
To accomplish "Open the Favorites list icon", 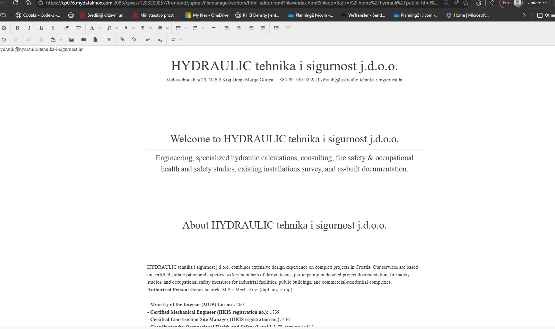I will (493, 3).
